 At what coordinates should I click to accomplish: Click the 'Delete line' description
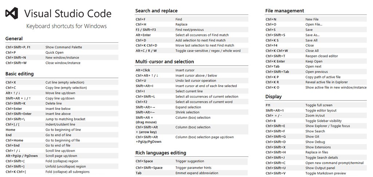point(54,103)
